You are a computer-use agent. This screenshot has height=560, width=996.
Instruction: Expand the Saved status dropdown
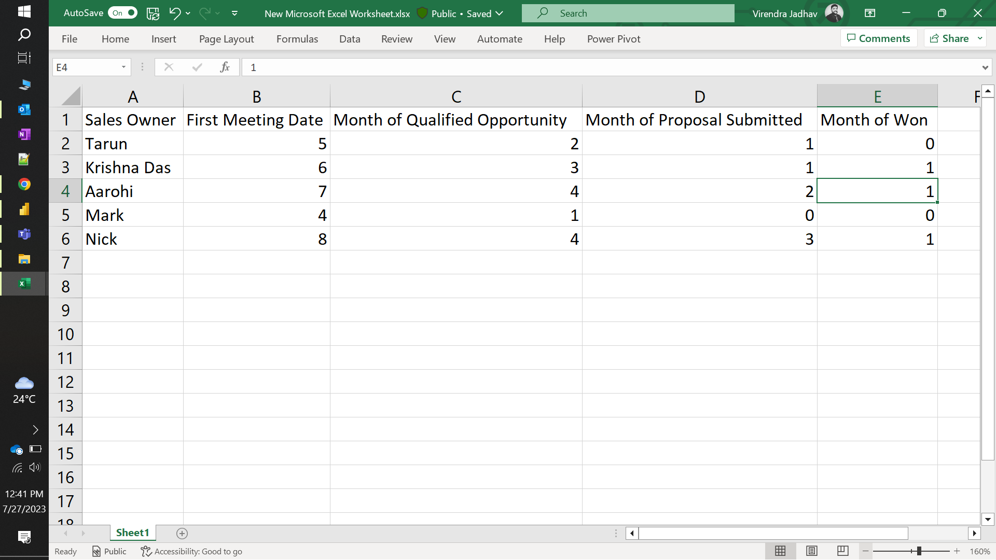coord(500,13)
